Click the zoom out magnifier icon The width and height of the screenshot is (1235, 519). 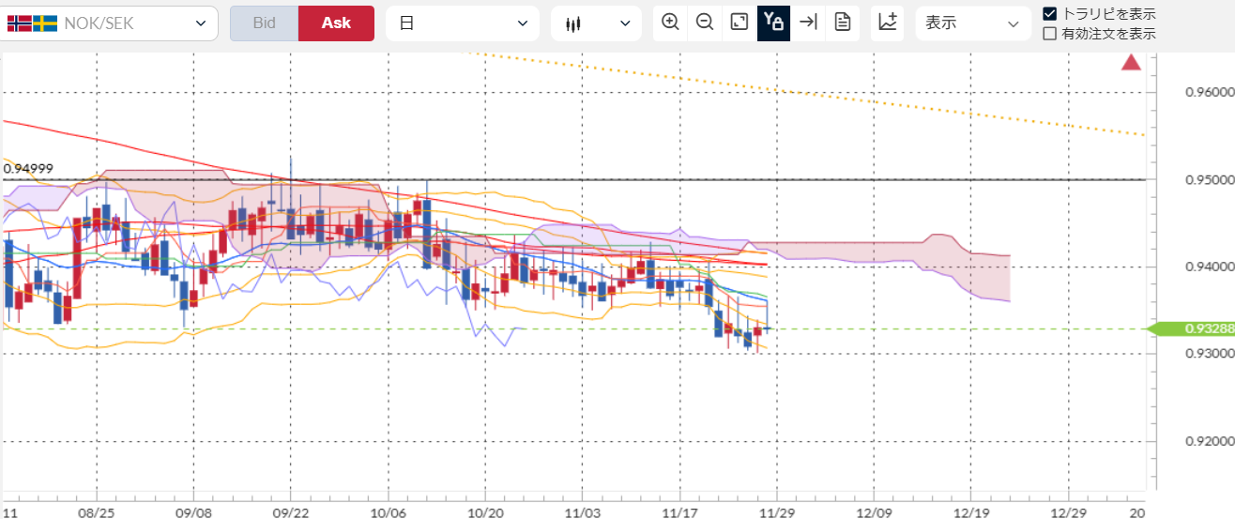pos(705,23)
